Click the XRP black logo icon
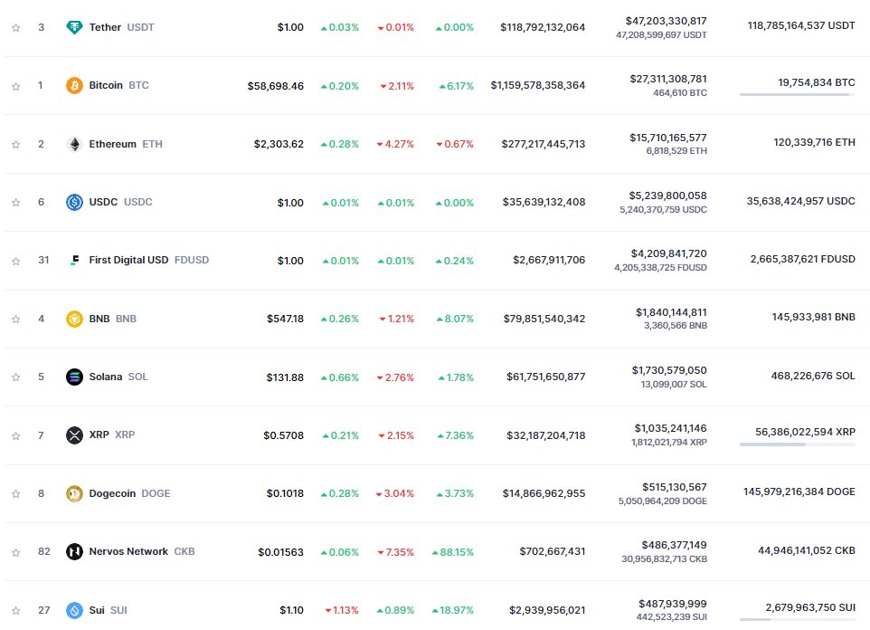The image size is (870, 630). pos(74,435)
